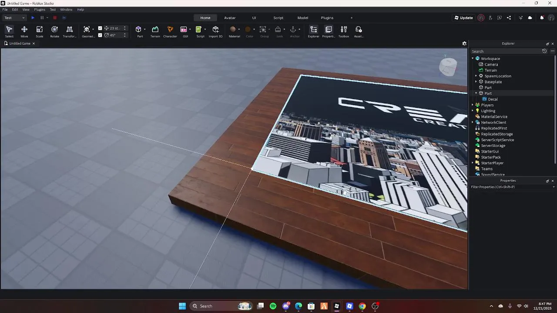Viewport: 557px width, 313px height.
Task: Click the Stop test button
Action: tap(55, 18)
